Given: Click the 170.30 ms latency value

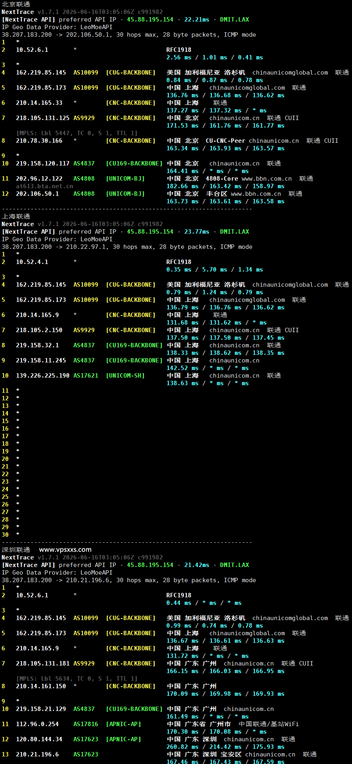Looking at the screenshot, I should (182, 732).
